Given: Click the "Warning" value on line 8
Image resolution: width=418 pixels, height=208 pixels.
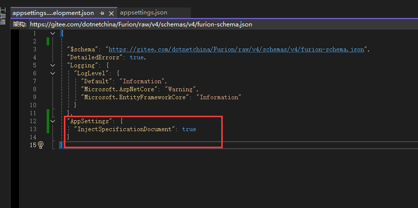Looking at the screenshot, I should (180, 89).
